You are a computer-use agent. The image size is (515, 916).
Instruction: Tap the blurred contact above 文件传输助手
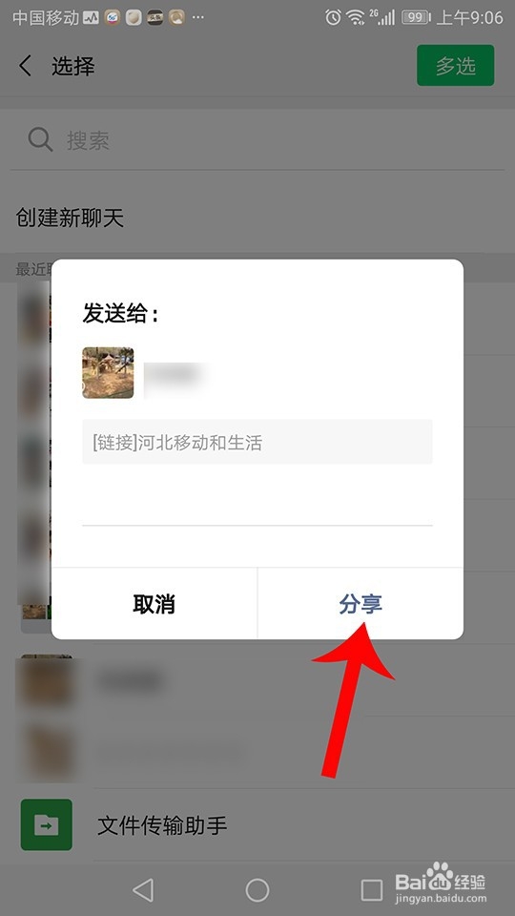(257, 751)
